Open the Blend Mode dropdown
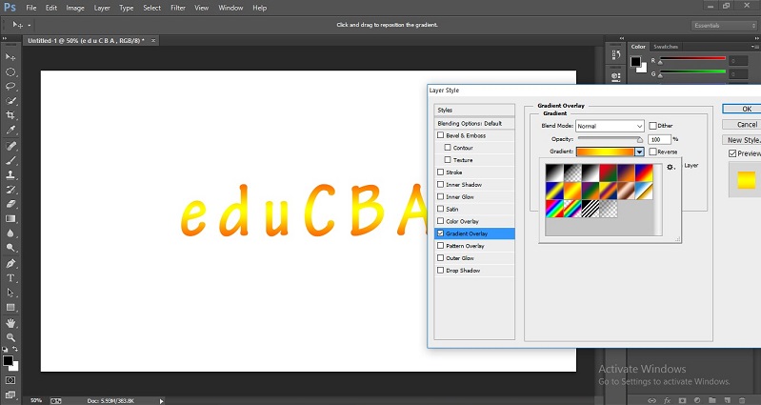The height and width of the screenshot is (405, 761). [610, 126]
